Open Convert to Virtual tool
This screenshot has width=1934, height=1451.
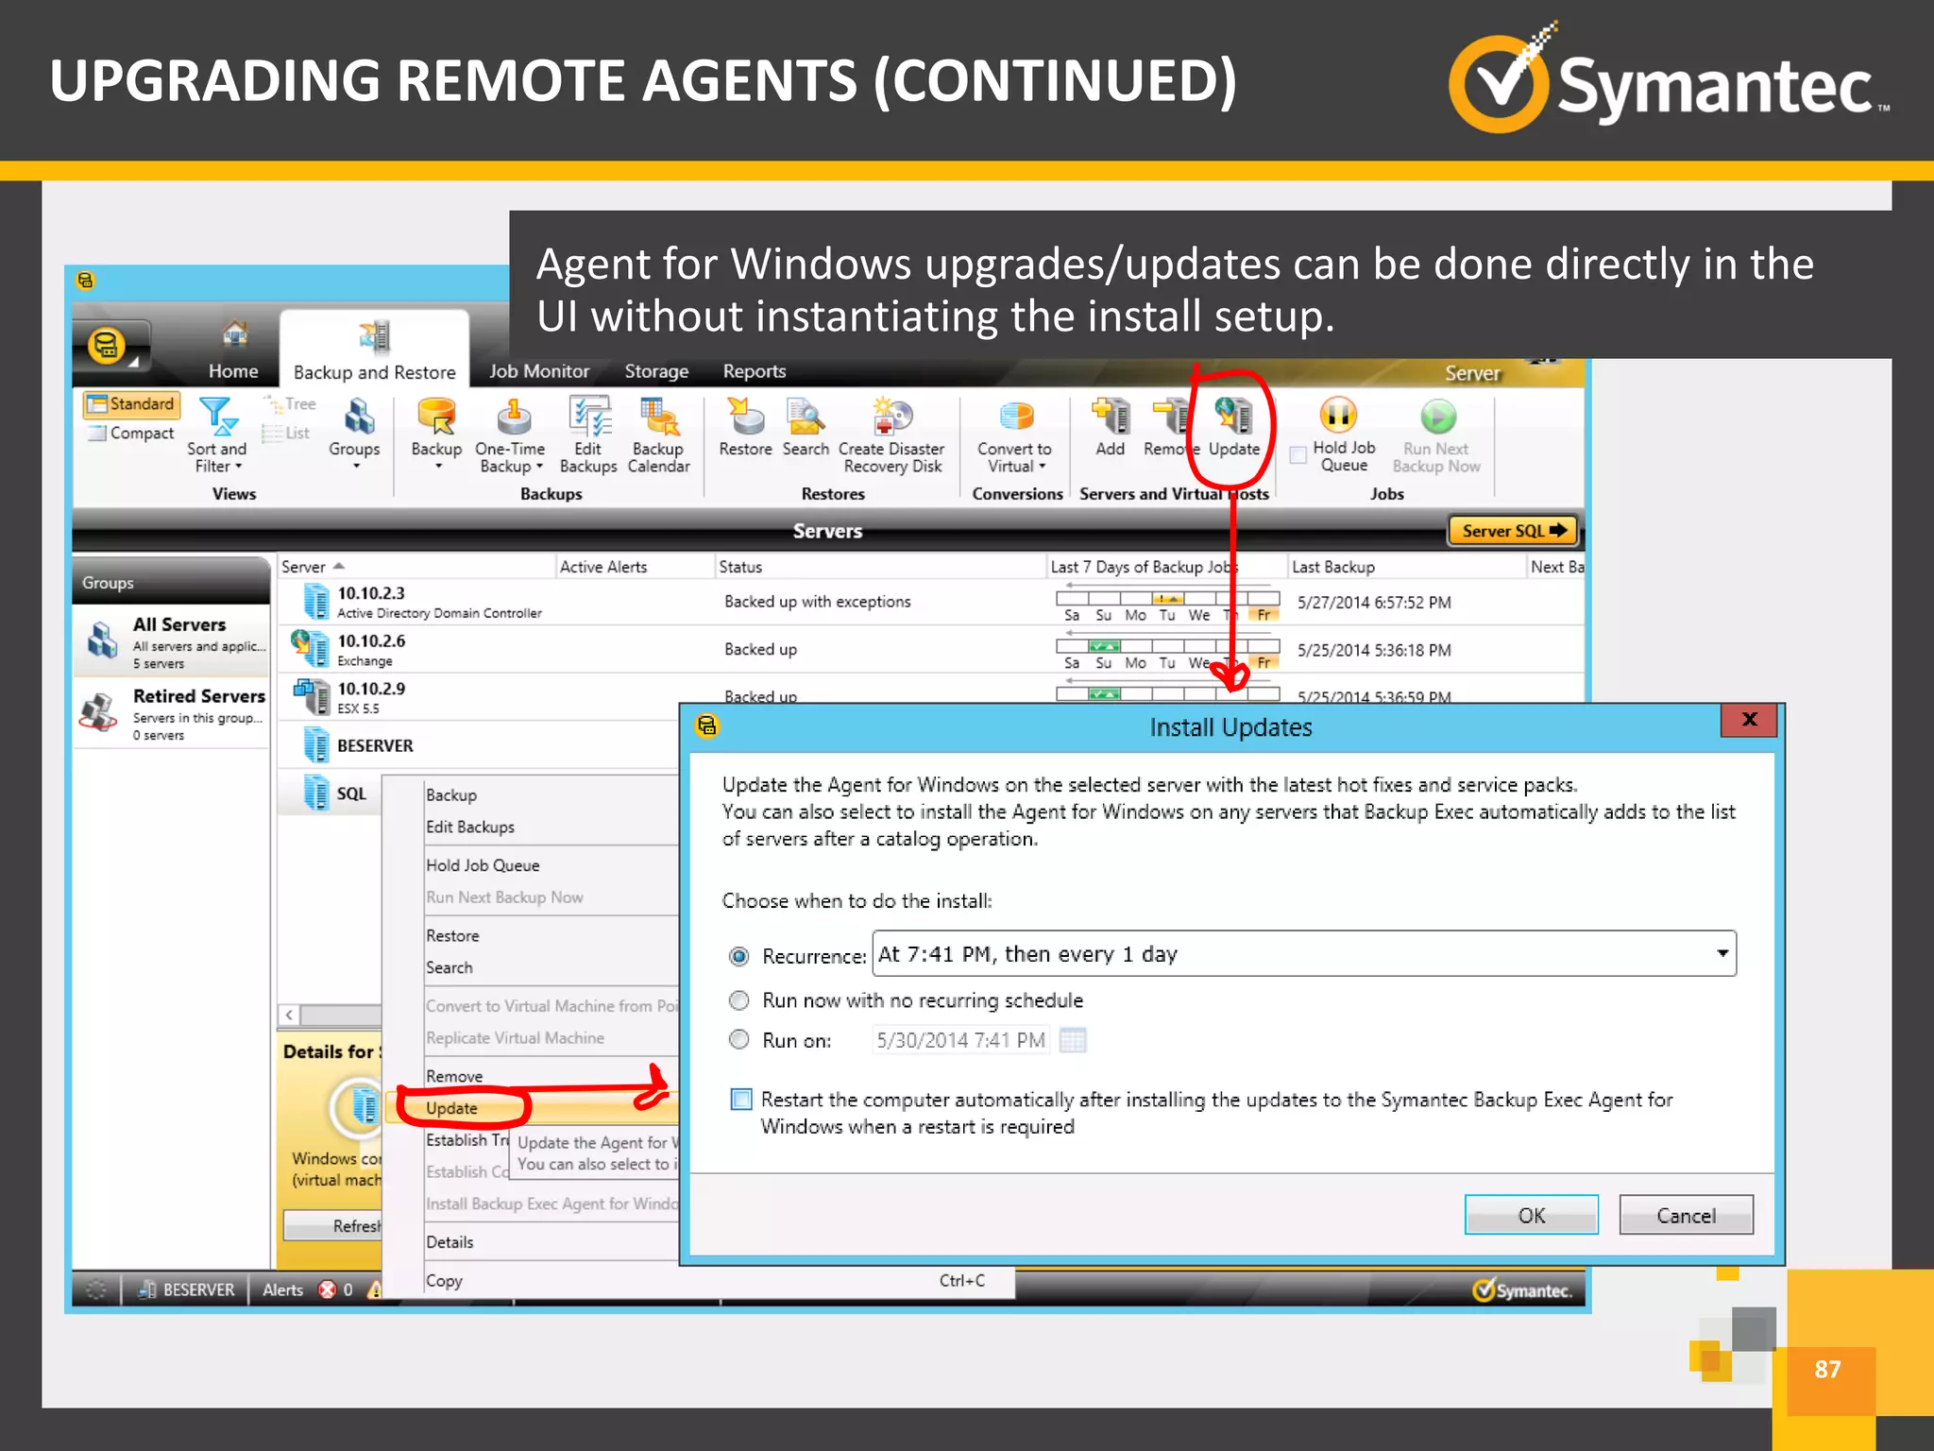click(1014, 435)
